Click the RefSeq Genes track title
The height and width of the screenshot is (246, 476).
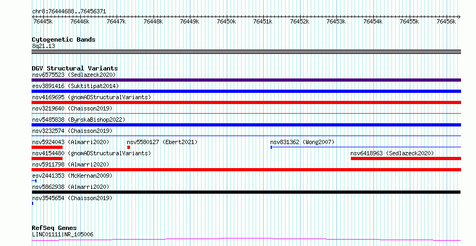click(55, 228)
